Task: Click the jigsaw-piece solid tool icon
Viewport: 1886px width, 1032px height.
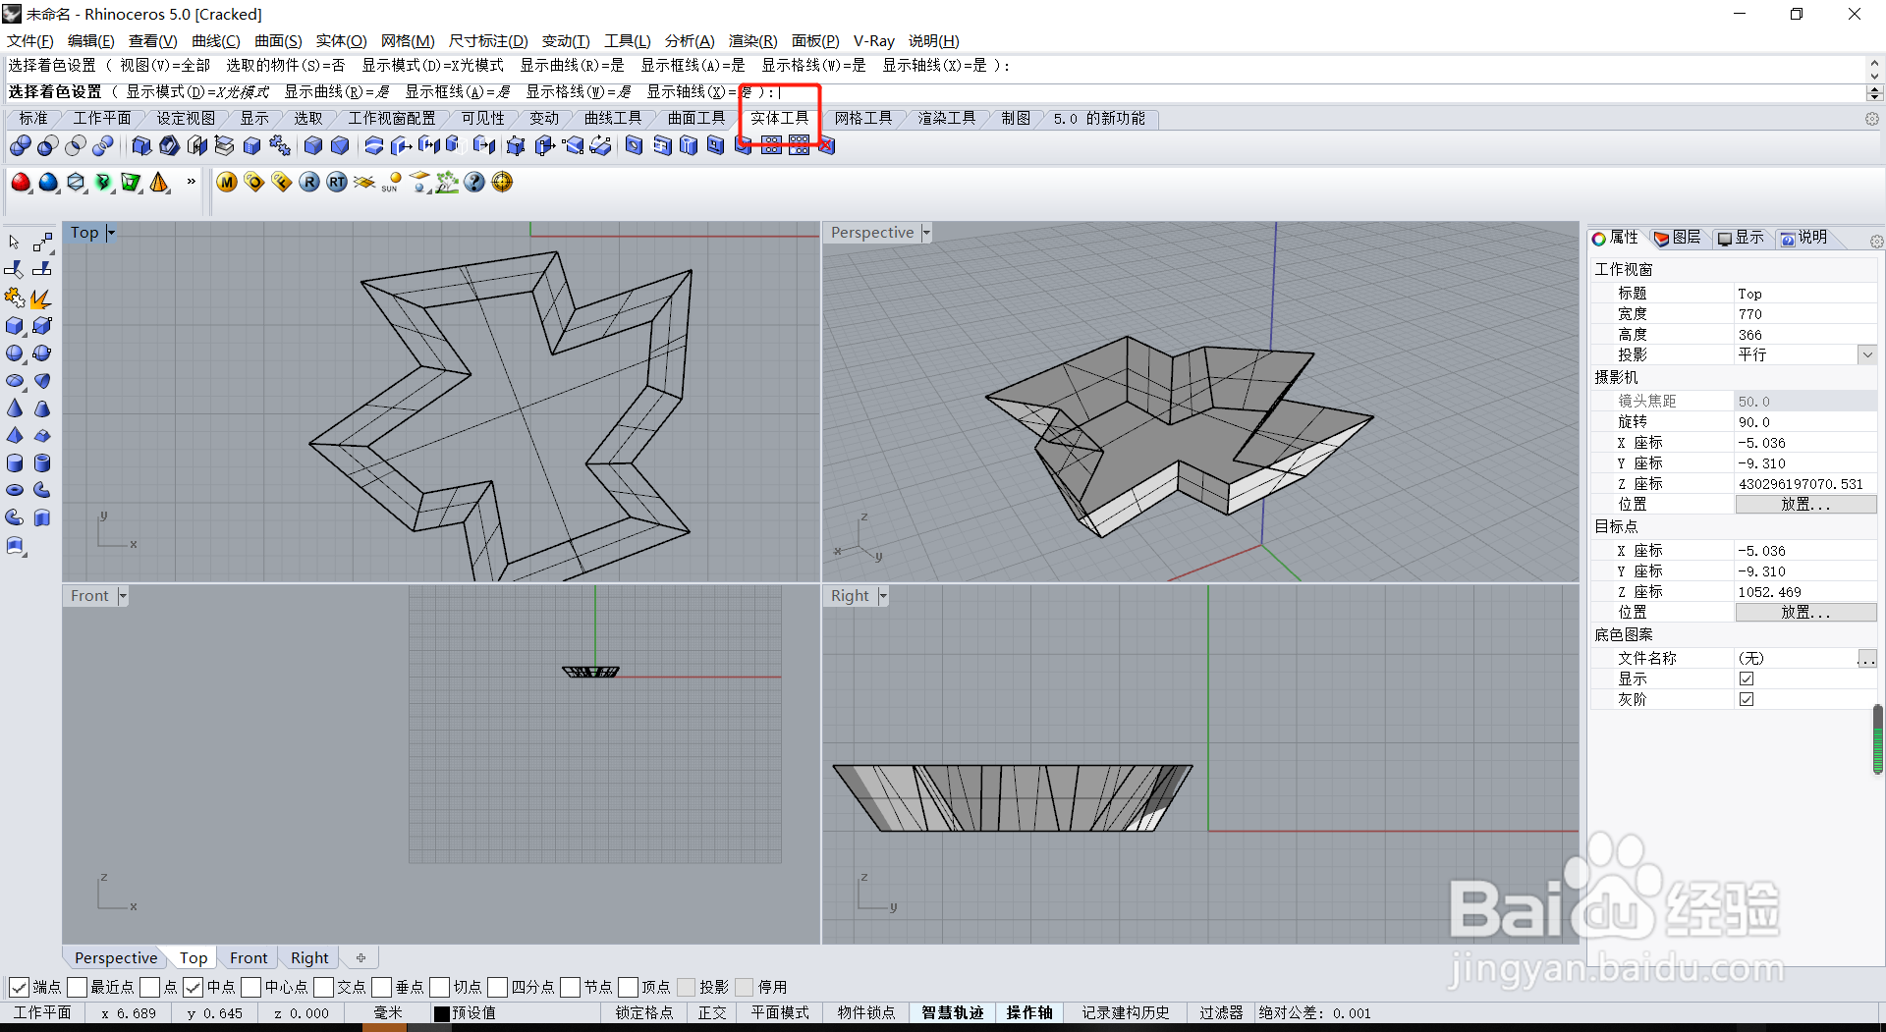Action: point(280,146)
